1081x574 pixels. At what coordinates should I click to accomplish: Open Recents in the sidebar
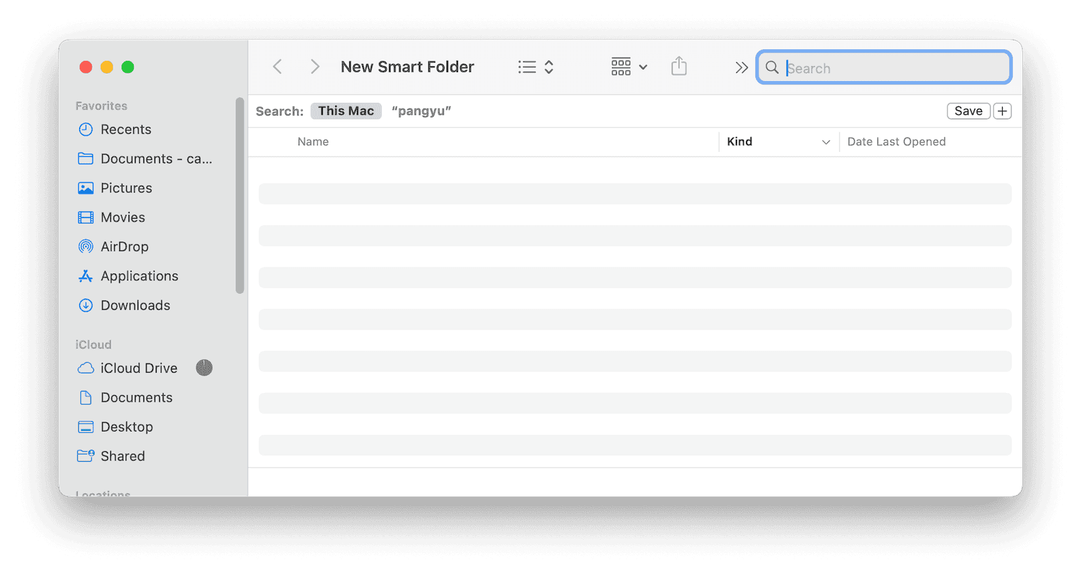click(126, 130)
